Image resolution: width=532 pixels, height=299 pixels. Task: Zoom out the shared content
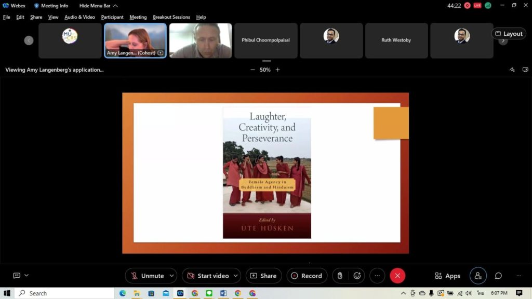[252, 70]
